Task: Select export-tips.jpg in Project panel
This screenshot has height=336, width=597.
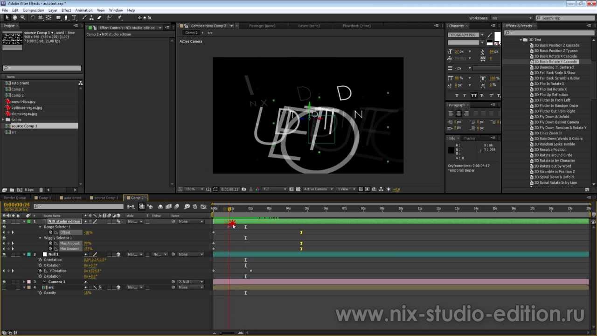Action: (x=23, y=101)
